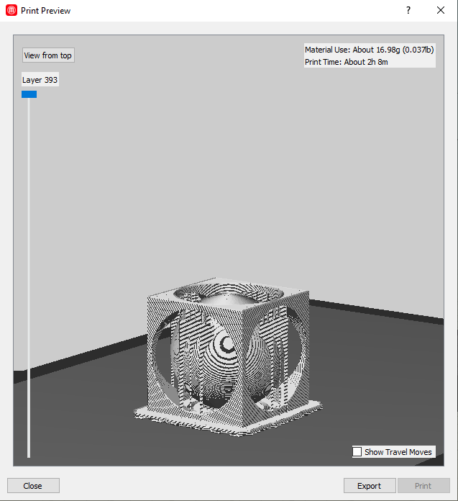
Task: Click the Print Preview window title
Action: pos(45,11)
